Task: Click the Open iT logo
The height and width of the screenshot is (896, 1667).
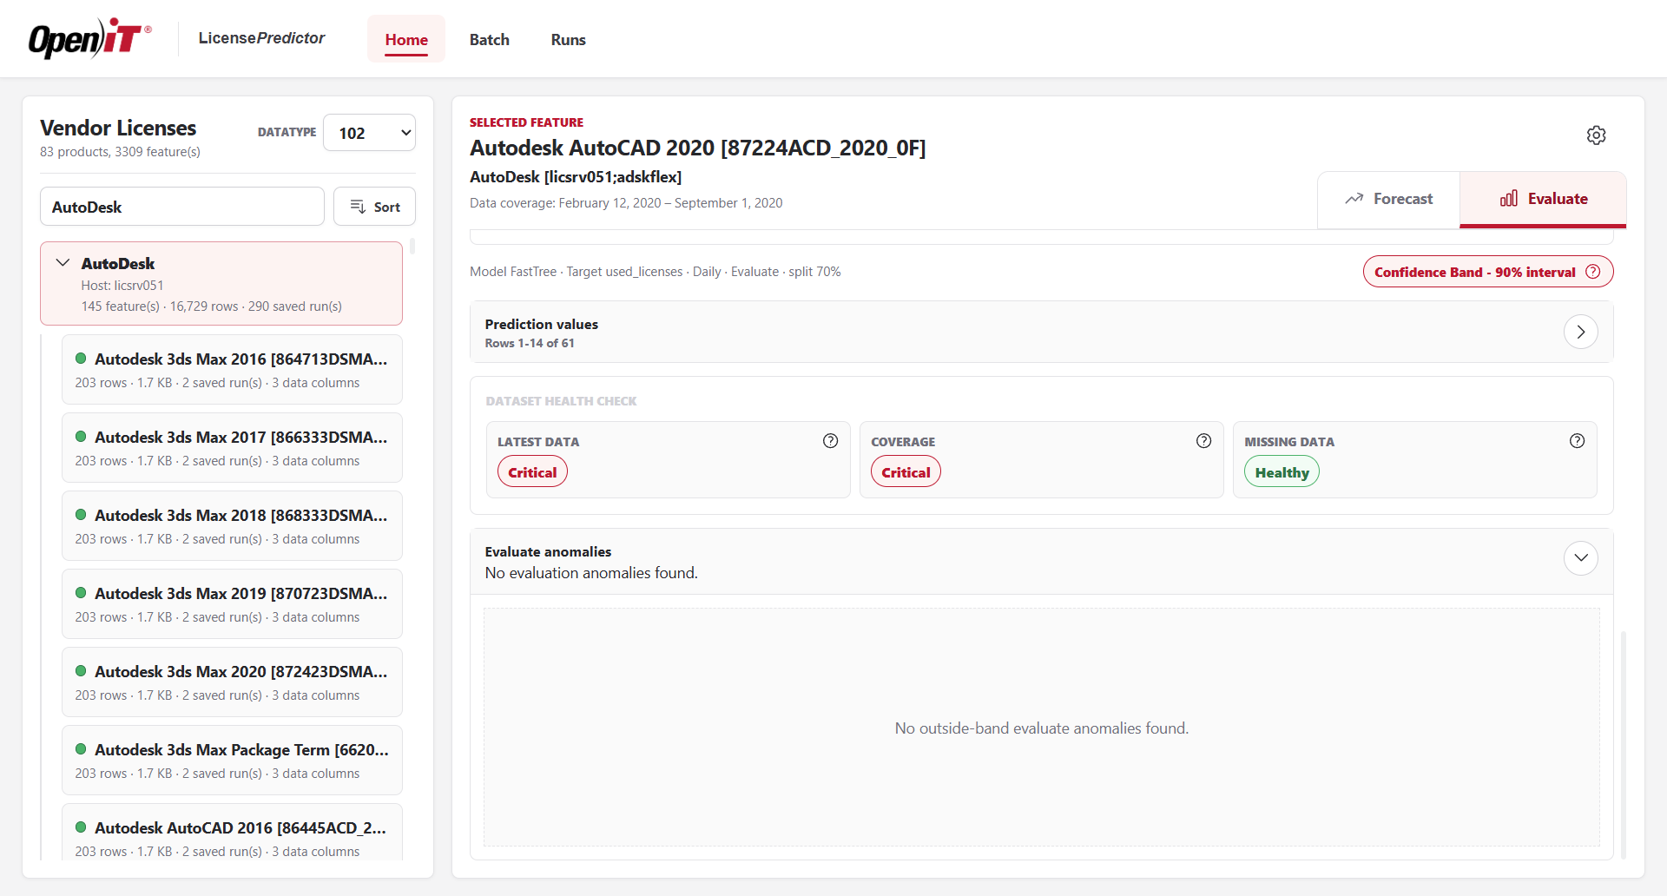Action: coord(90,39)
